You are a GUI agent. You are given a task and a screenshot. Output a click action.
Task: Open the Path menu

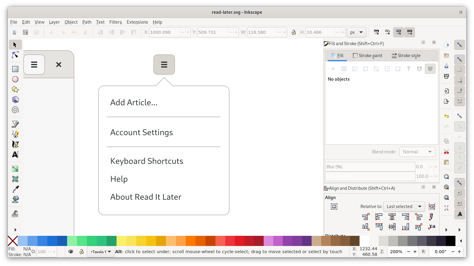click(87, 22)
